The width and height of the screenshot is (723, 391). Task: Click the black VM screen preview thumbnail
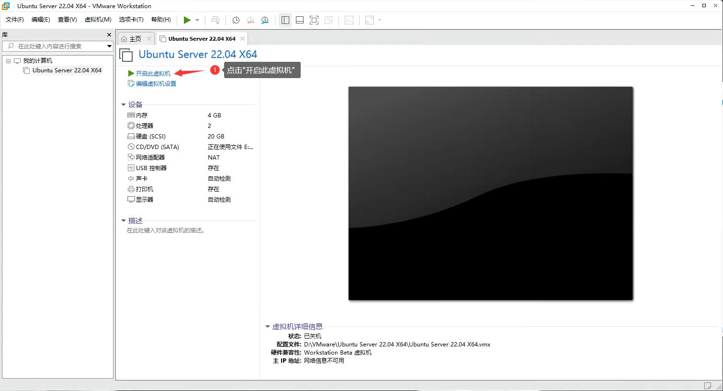[x=491, y=194]
